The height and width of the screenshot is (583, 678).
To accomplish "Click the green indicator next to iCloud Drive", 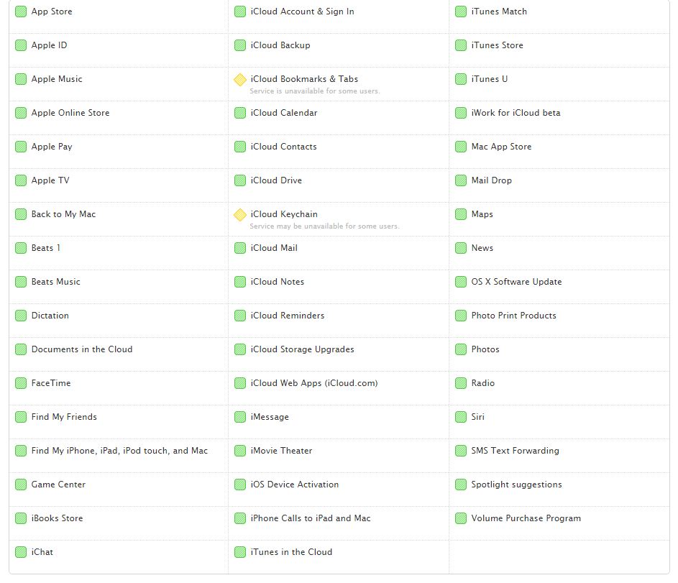I will tap(240, 180).
